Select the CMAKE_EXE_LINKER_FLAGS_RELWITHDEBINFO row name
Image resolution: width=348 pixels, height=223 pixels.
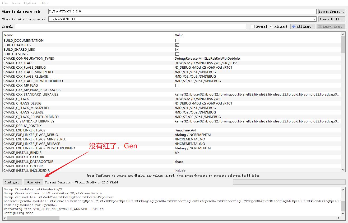click(39, 148)
